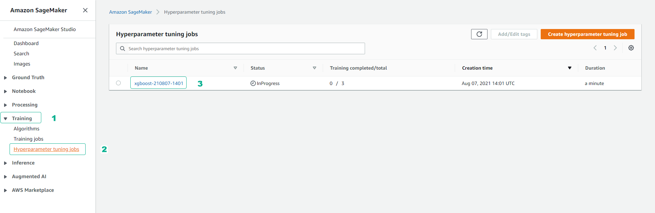Sort by Name column arrow
Screen dimensions: 655x213
tap(235, 68)
